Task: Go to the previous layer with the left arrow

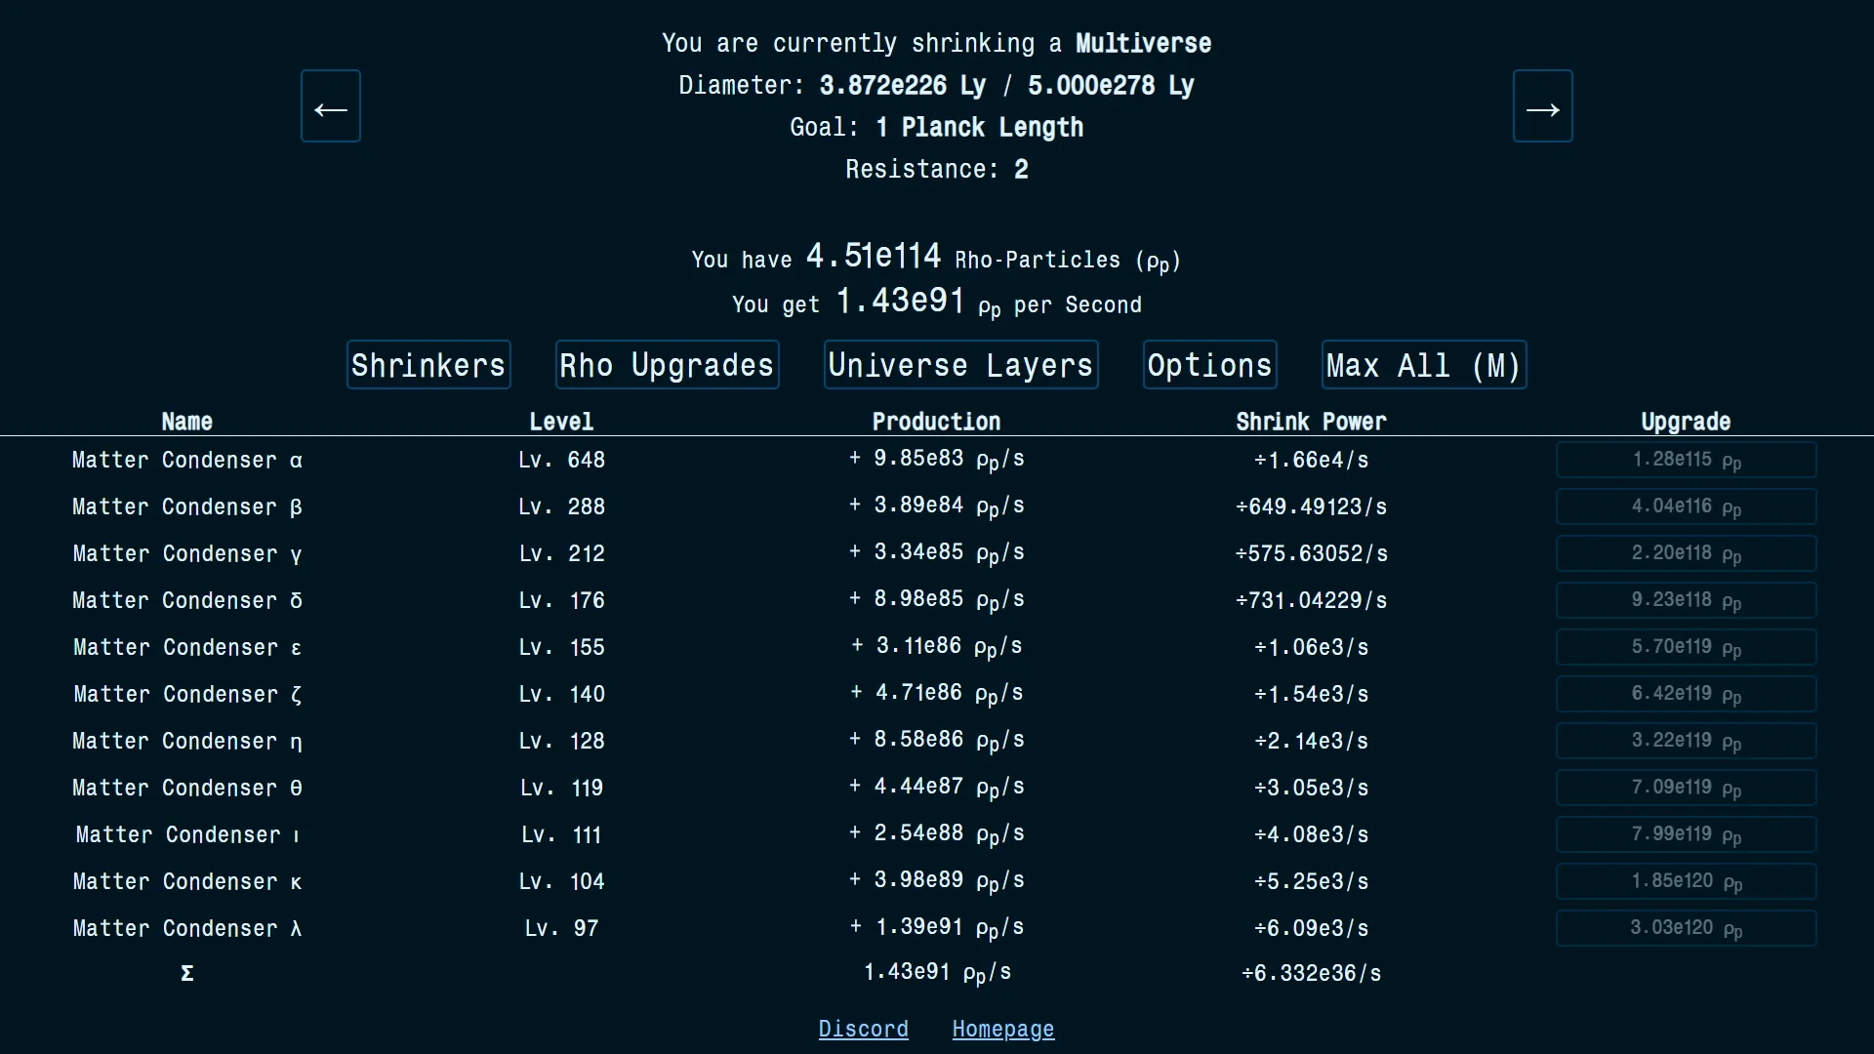Action: tap(331, 106)
